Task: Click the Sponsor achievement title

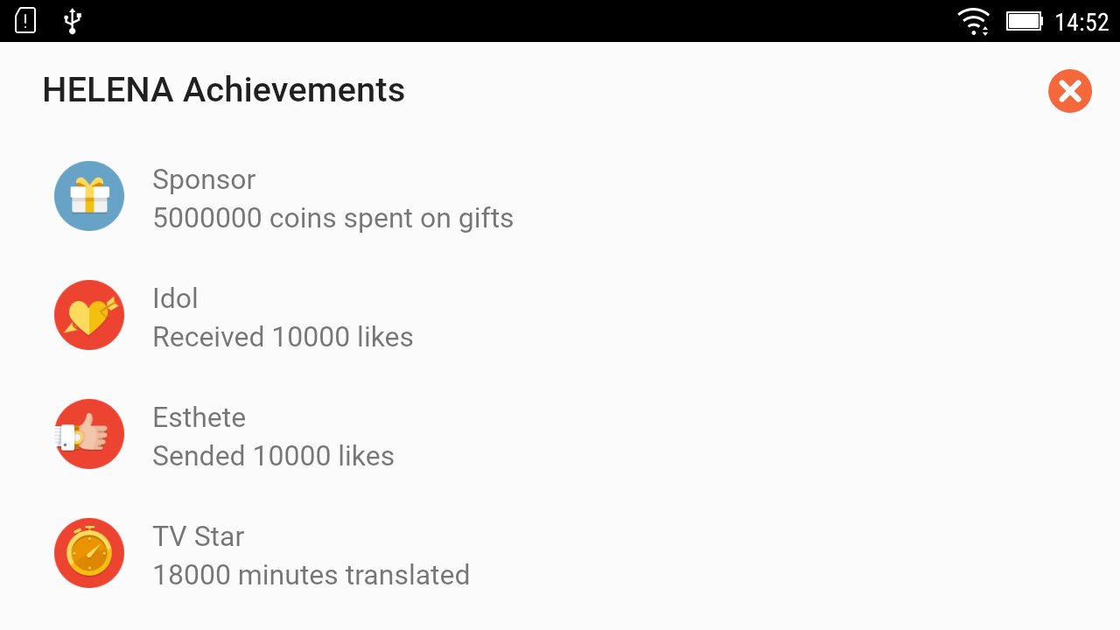Action: point(204,179)
